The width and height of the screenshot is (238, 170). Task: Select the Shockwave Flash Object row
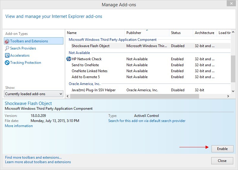point(90,46)
